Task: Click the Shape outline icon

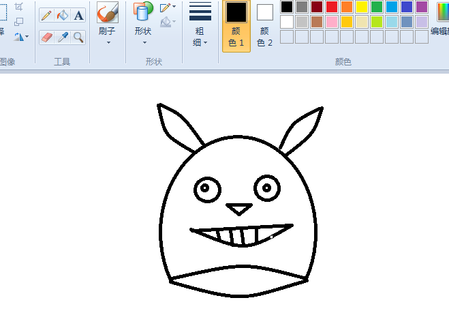Action: tap(166, 8)
